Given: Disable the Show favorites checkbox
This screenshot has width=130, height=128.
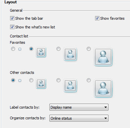Looking at the screenshot, I should [x=97, y=18].
